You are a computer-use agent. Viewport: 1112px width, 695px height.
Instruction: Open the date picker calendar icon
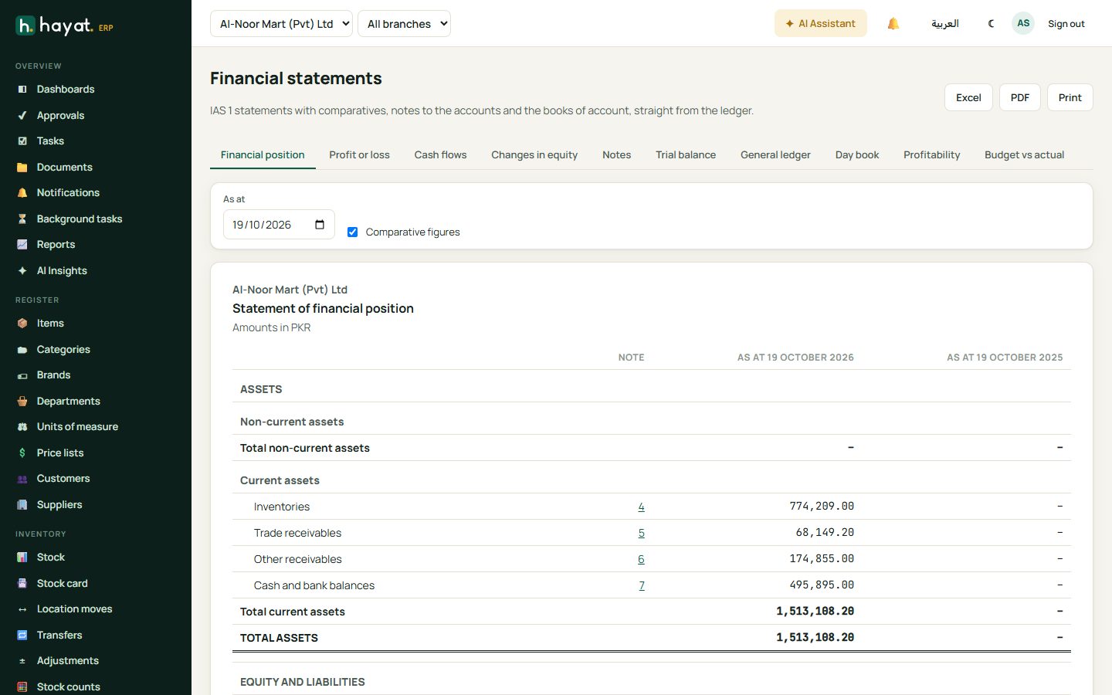[x=320, y=225]
